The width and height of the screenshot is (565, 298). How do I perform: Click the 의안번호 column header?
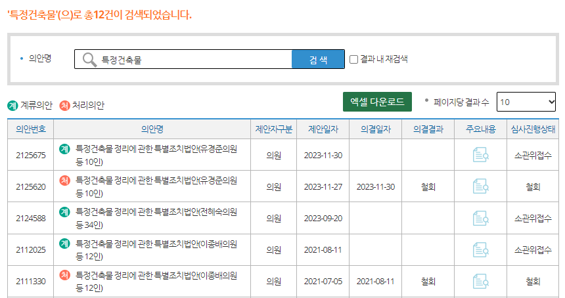(x=31, y=129)
